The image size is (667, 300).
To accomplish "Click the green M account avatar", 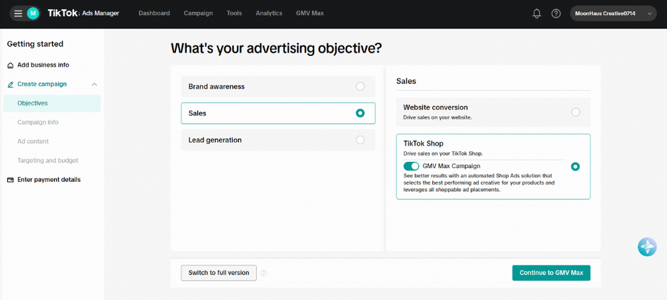I will click(x=33, y=13).
